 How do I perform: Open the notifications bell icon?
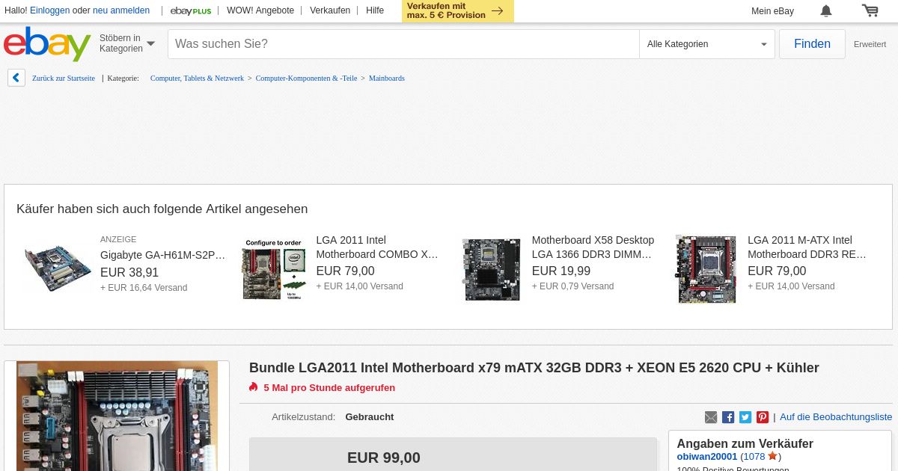826,10
